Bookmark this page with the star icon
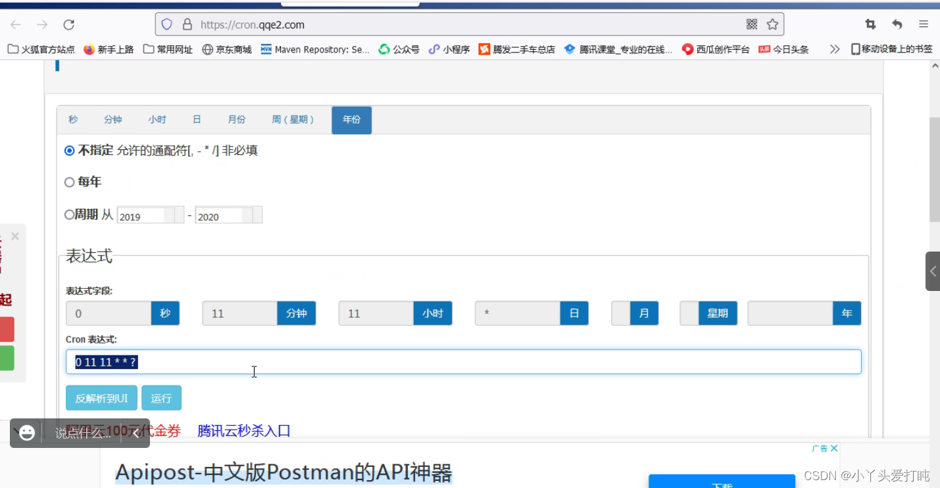 [772, 24]
